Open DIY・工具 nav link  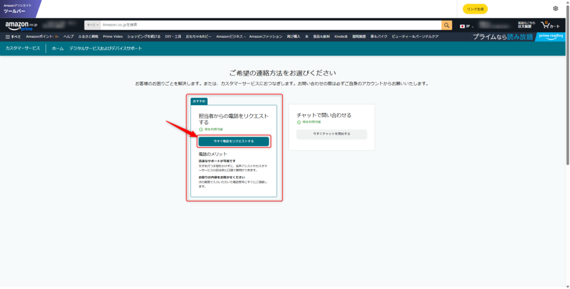coord(173,37)
